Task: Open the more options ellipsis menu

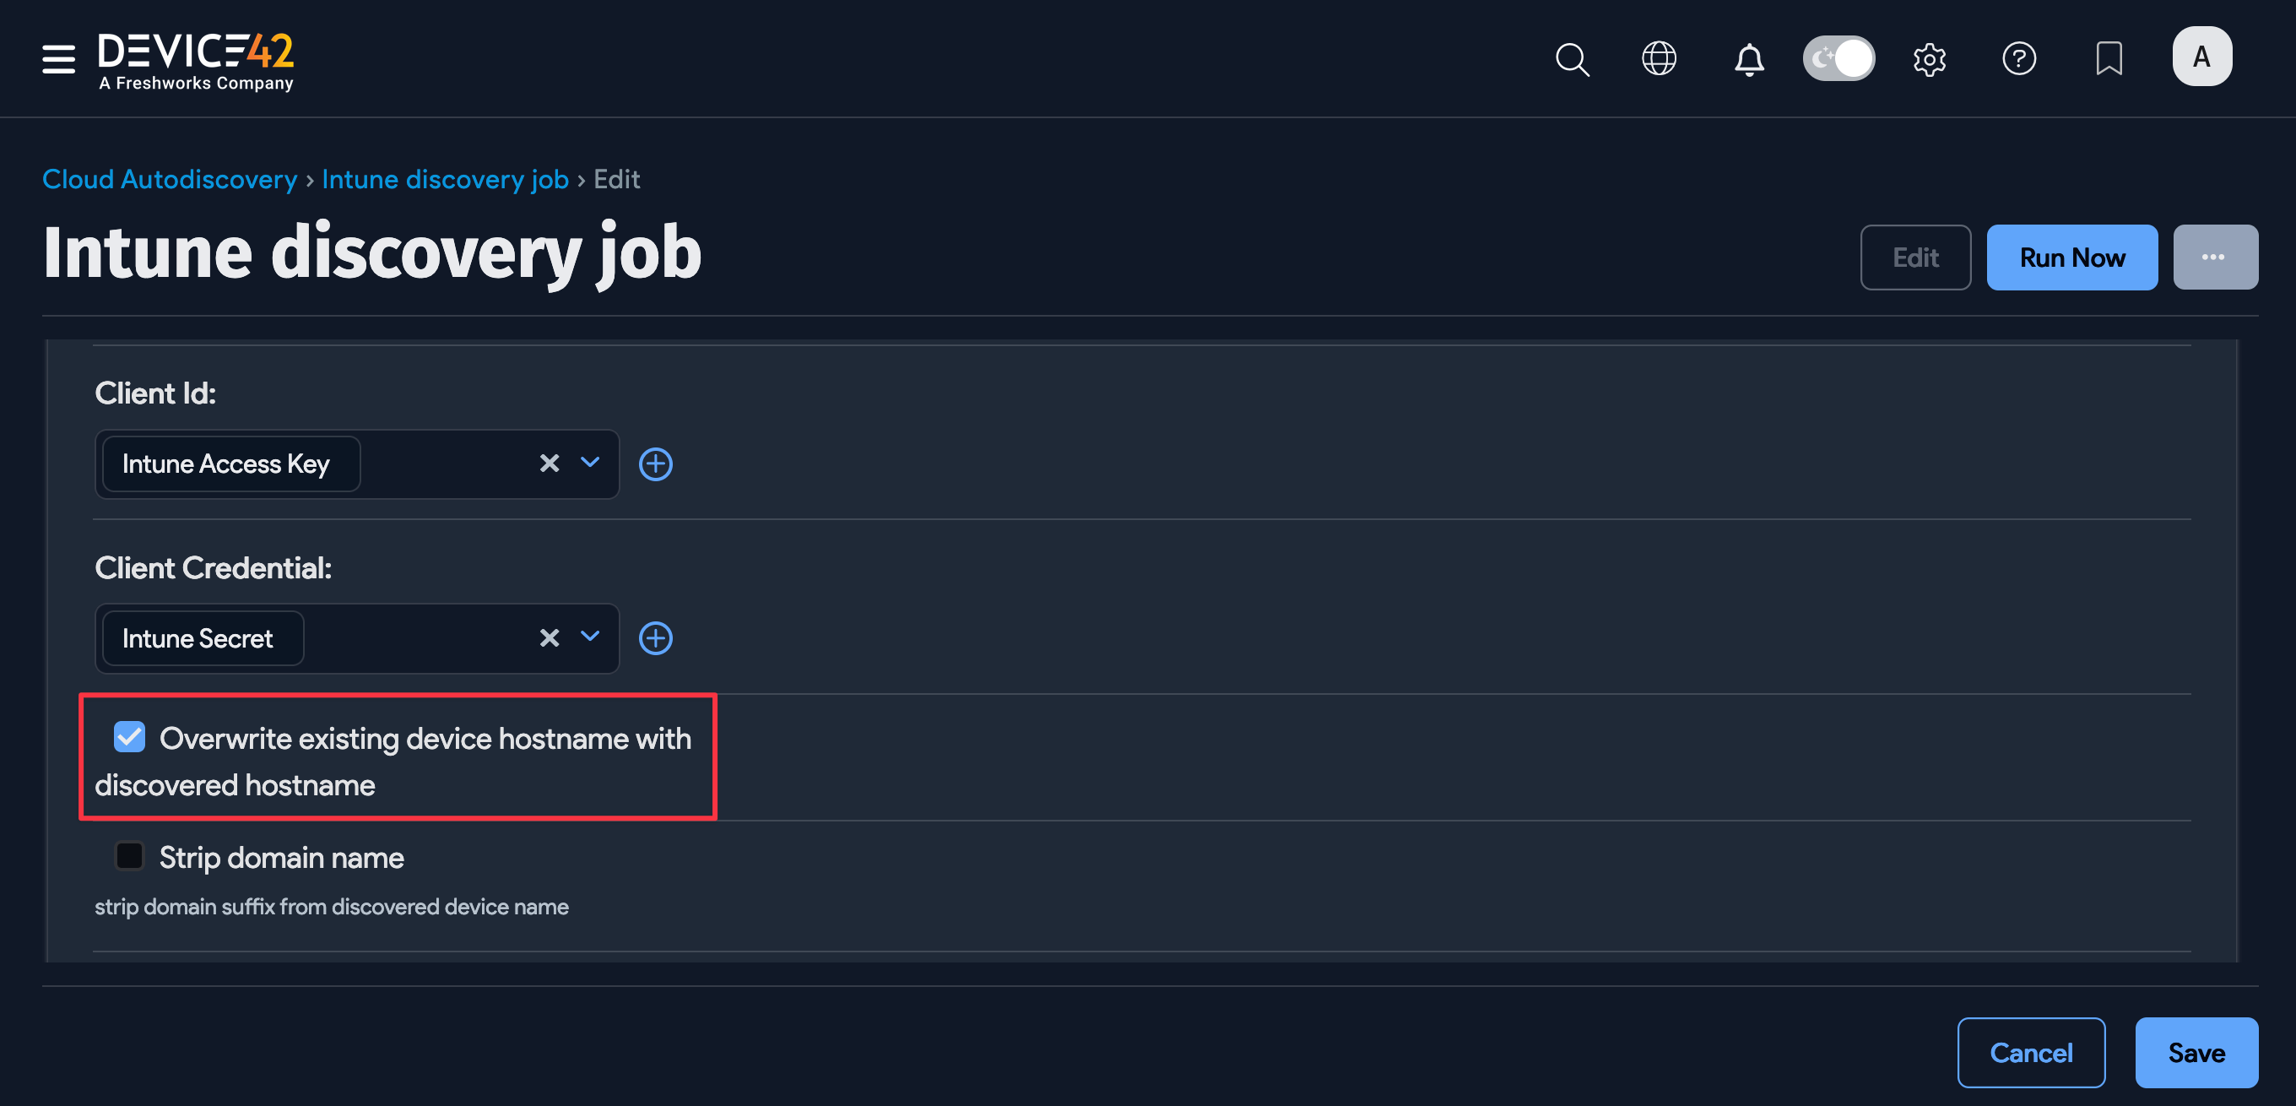Action: point(2216,257)
